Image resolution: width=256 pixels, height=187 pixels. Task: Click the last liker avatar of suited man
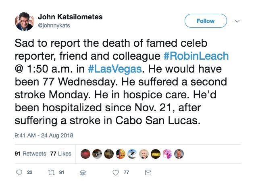(179, 154)
